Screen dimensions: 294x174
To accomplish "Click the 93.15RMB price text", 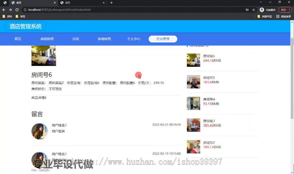I will click(x=211, y=104).
